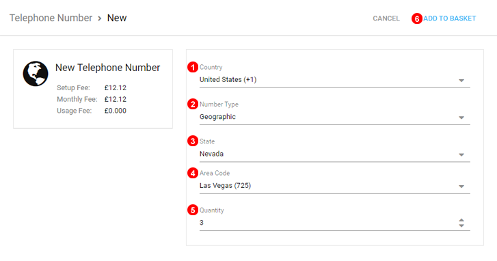Click the red number 2 marker
The width and height of the screenshot is (497, 261).
[193, 105]
